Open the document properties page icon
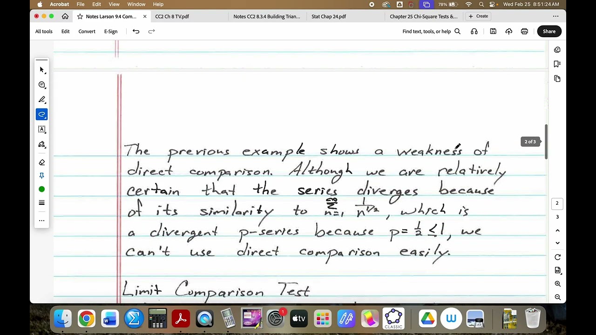Screen dimensions: 596x335 [557, 270]
